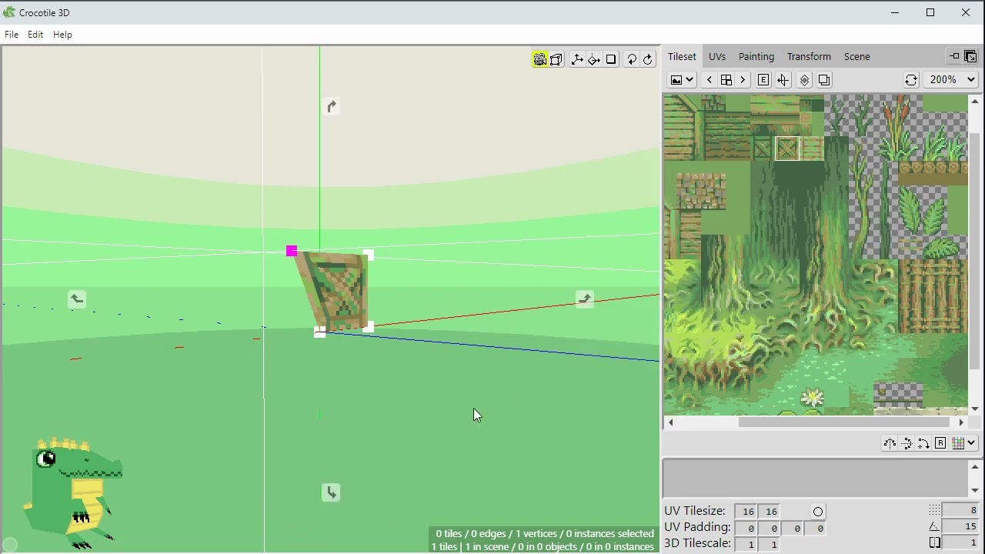Click the second UV Tilesize field
The height and width of the screenshot is (554, 985).
tap(770, 512)
